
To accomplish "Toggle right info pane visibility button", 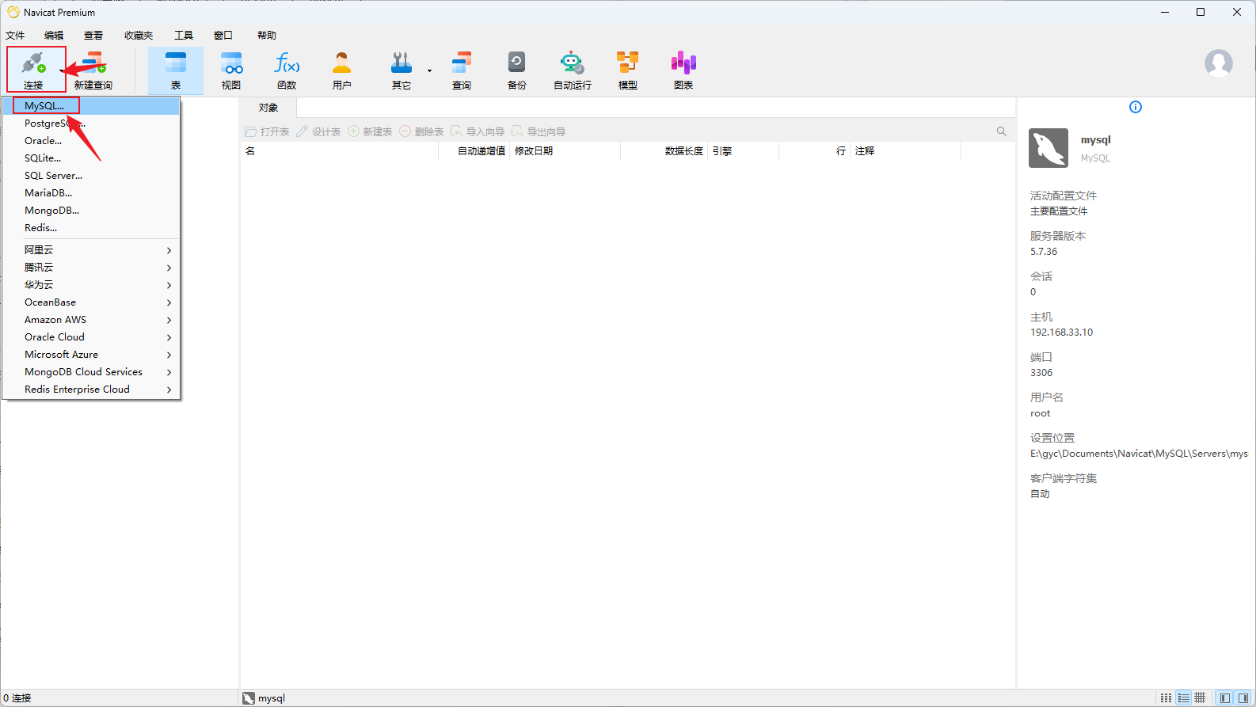I will point(1243,698).
